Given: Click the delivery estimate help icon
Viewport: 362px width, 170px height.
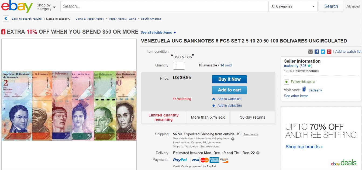Looking at the screenshot, I should click(258, 153).
